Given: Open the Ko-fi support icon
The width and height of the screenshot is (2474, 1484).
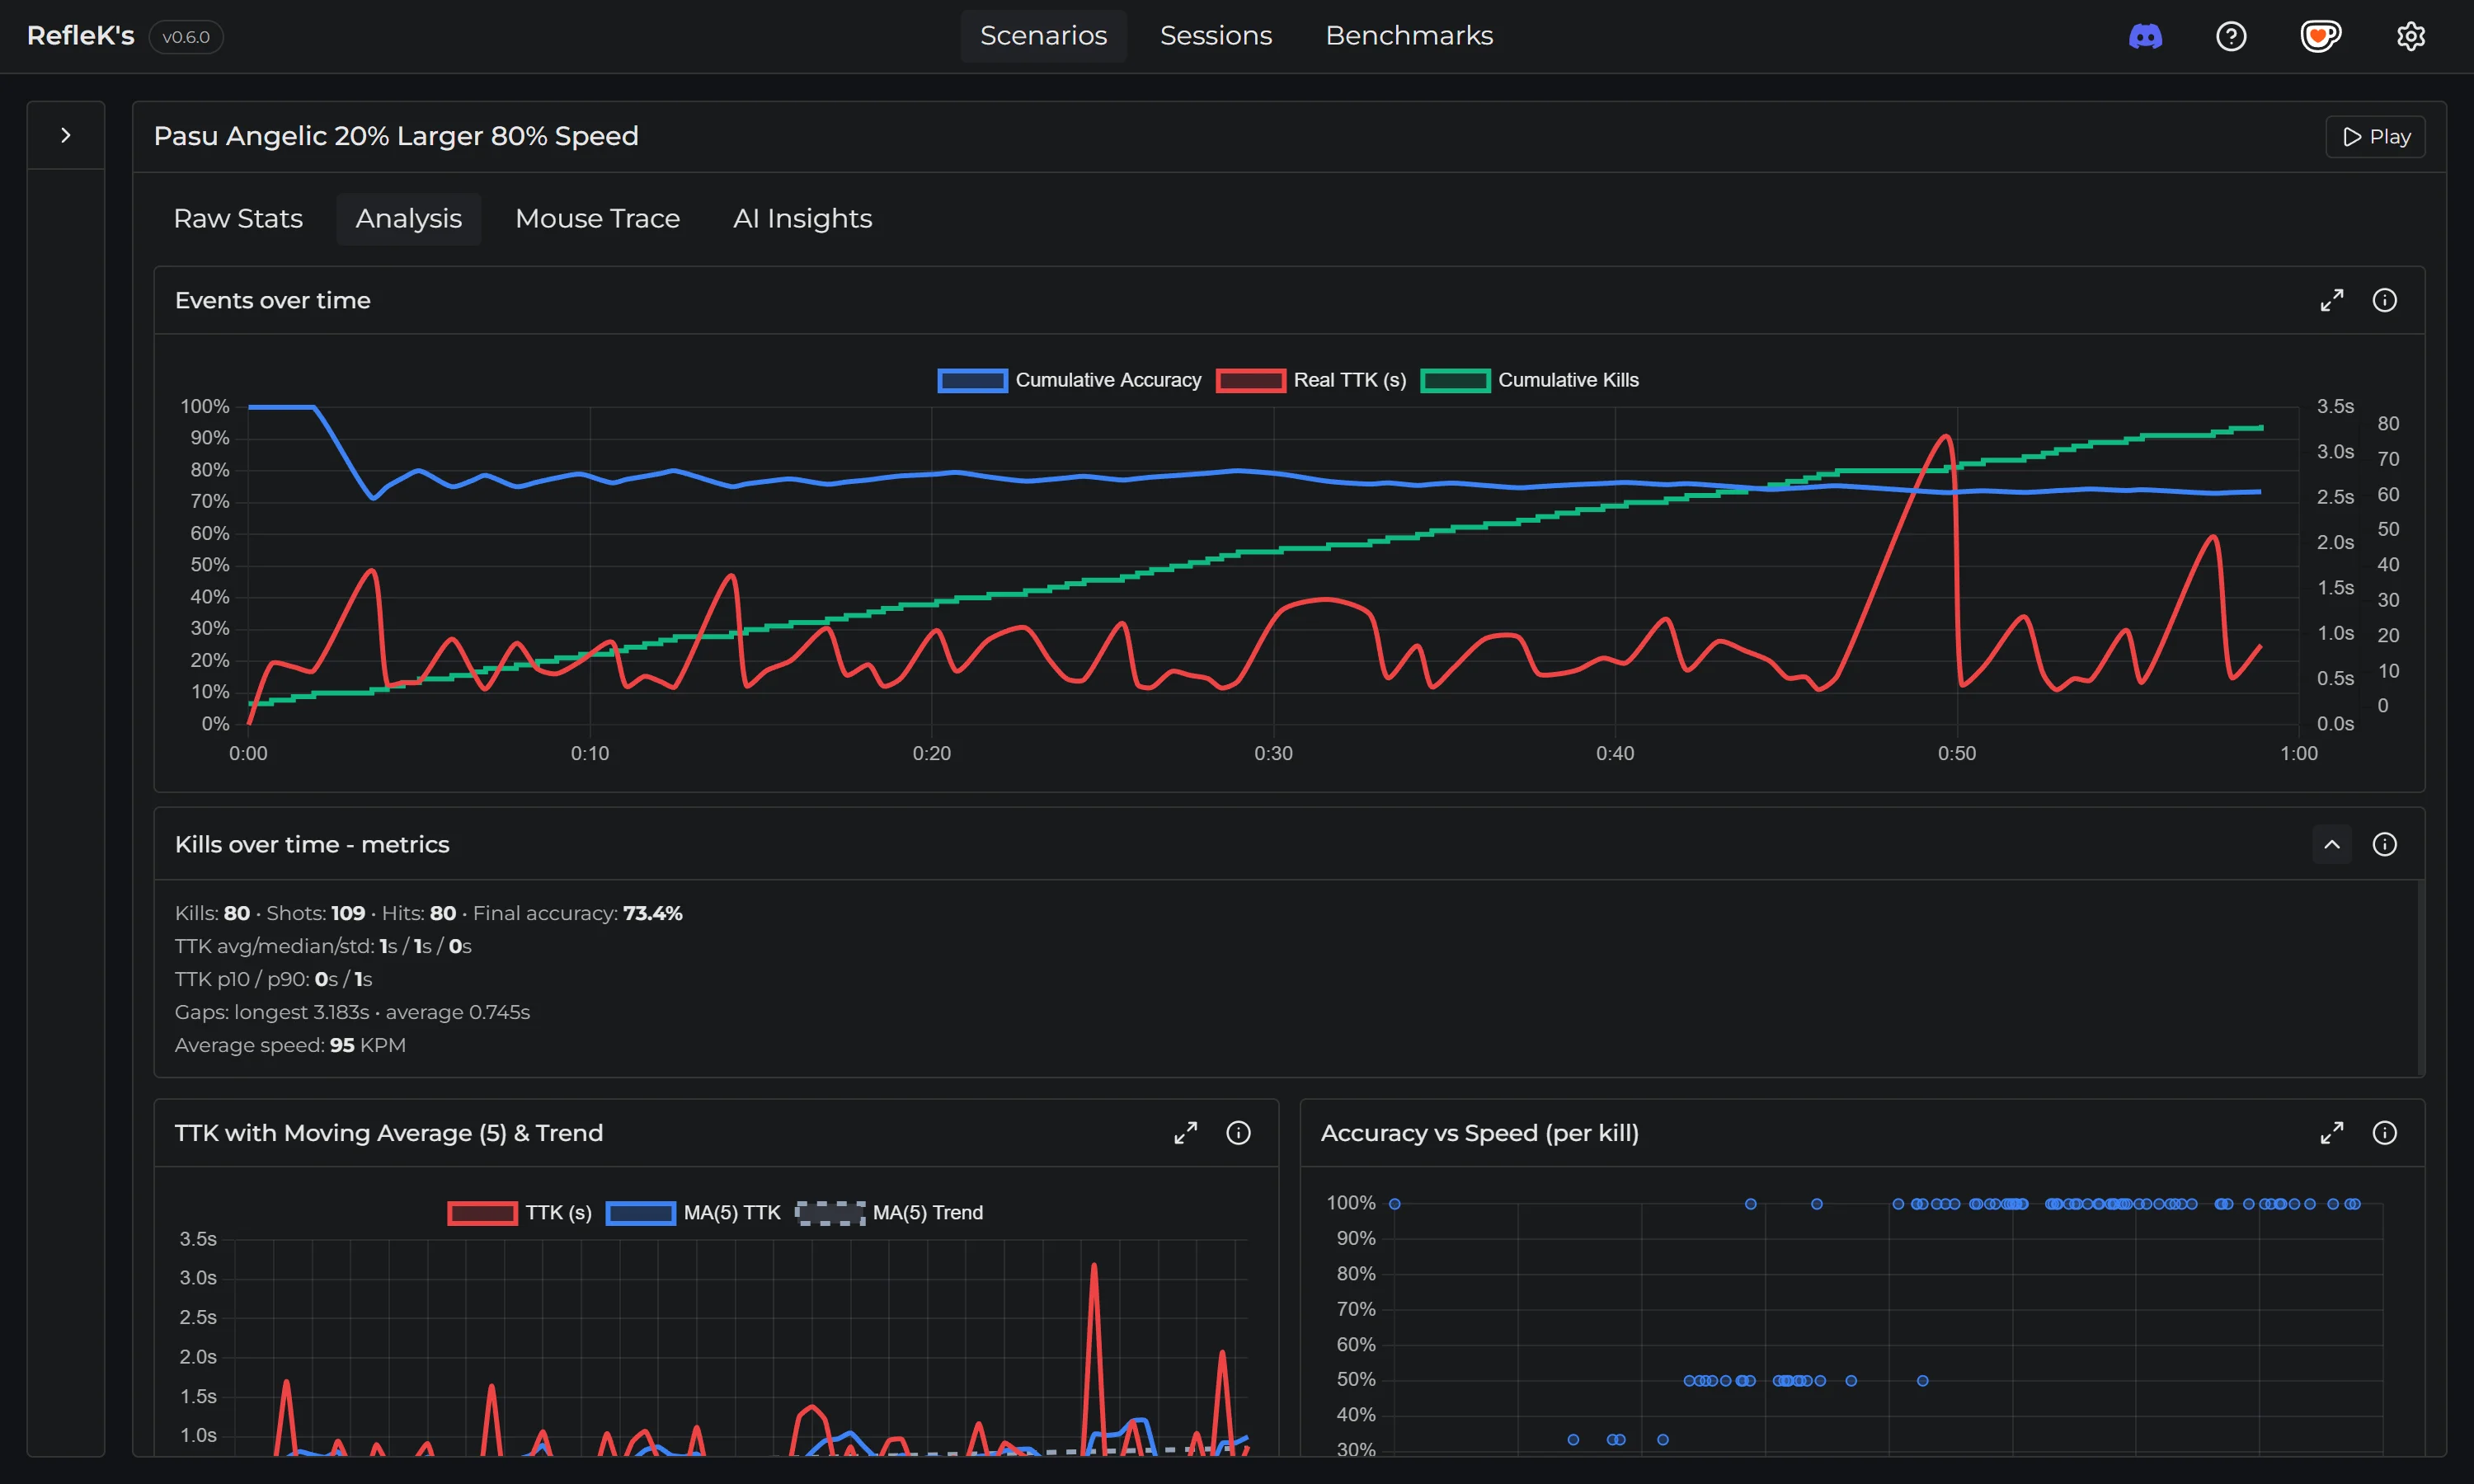Looking at the screenshot, I should tap(2320, 37).
